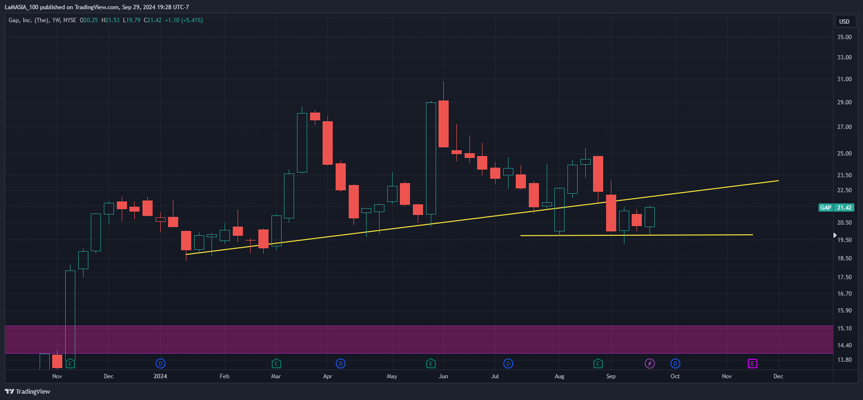Viewport: 863px width, 400px height.
Task: Click the O20.25 open value
Action: (x=89, y=20)
